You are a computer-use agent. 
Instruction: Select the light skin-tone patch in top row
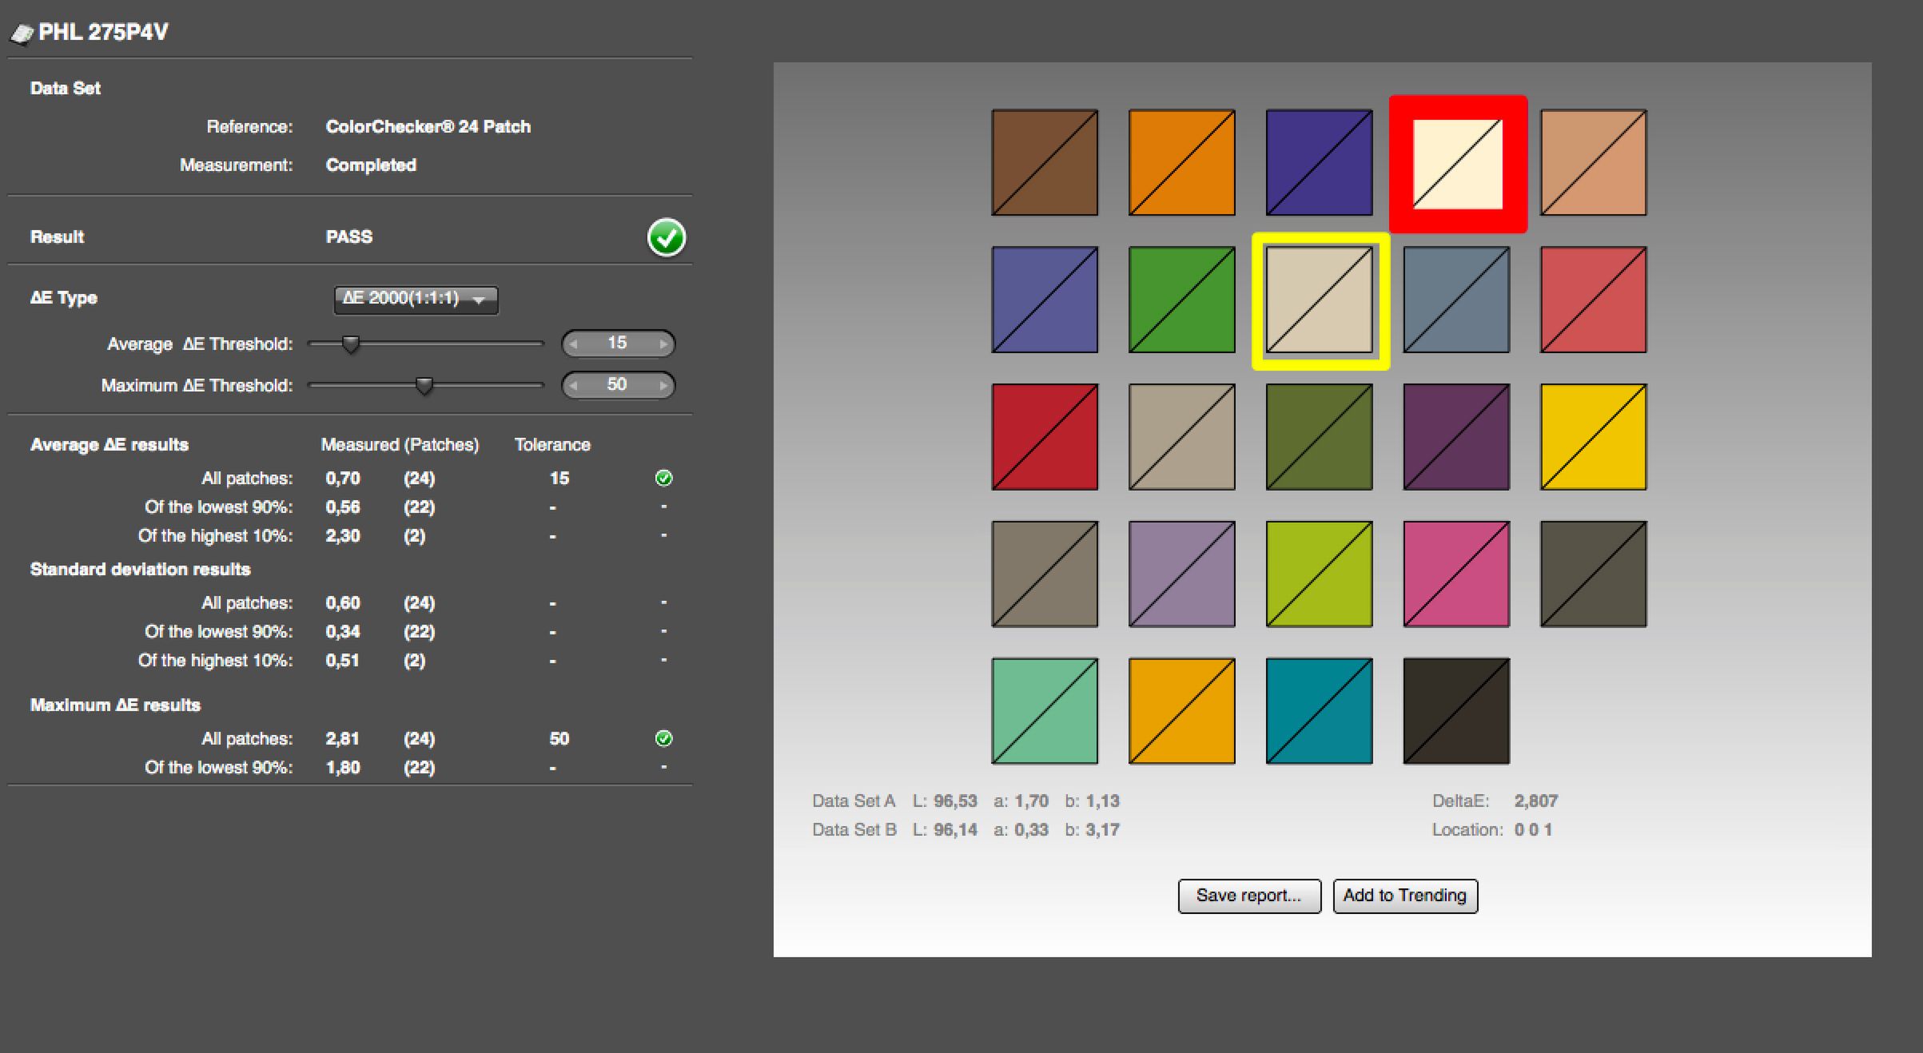point(1594,163)
